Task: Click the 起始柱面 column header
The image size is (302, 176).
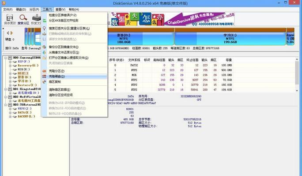Action: coord(159,60)
